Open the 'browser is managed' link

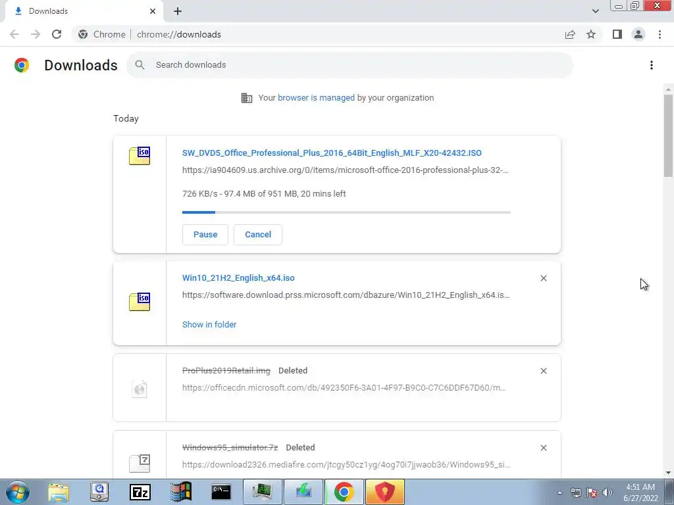pos(317,98)
